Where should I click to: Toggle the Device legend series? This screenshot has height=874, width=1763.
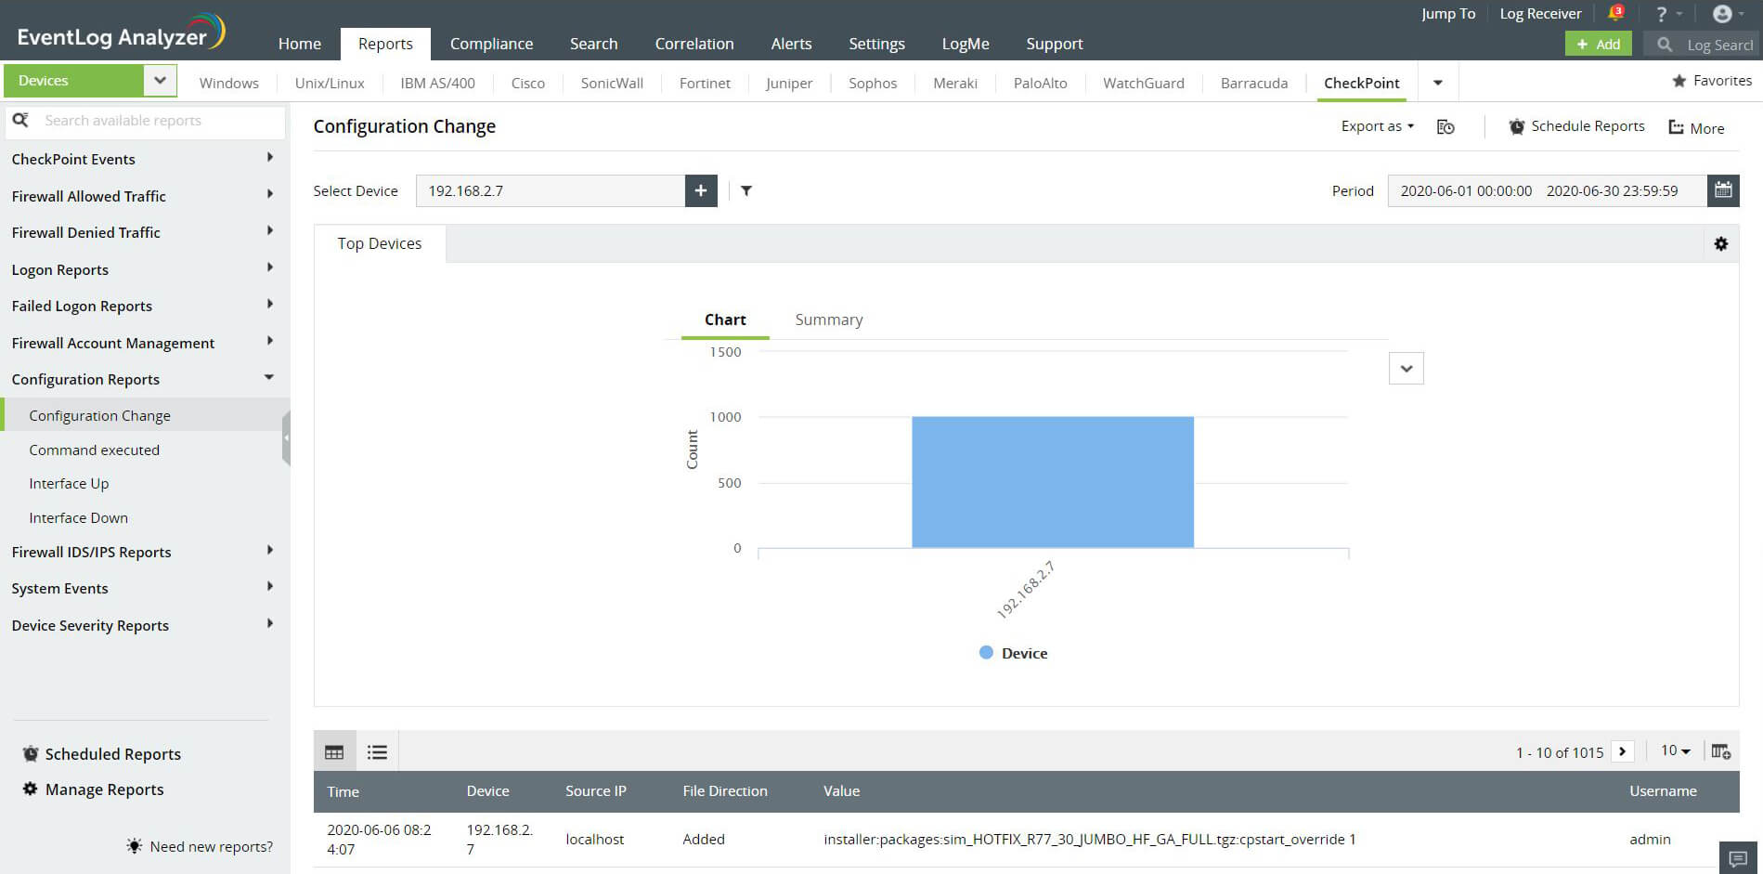[1013, 653]
